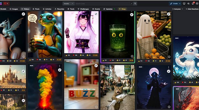This screenshot has width=199, height=110.
Task: Switch to the Bounties tab
Action: (59, 9)
